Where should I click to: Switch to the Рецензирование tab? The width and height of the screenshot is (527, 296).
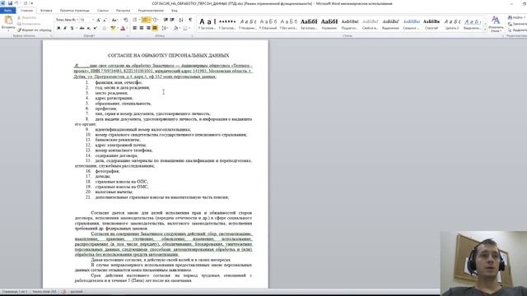click(151, 11)
